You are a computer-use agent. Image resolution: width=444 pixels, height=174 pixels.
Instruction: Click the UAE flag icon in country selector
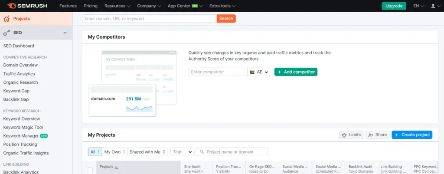(x=252, y=72)
